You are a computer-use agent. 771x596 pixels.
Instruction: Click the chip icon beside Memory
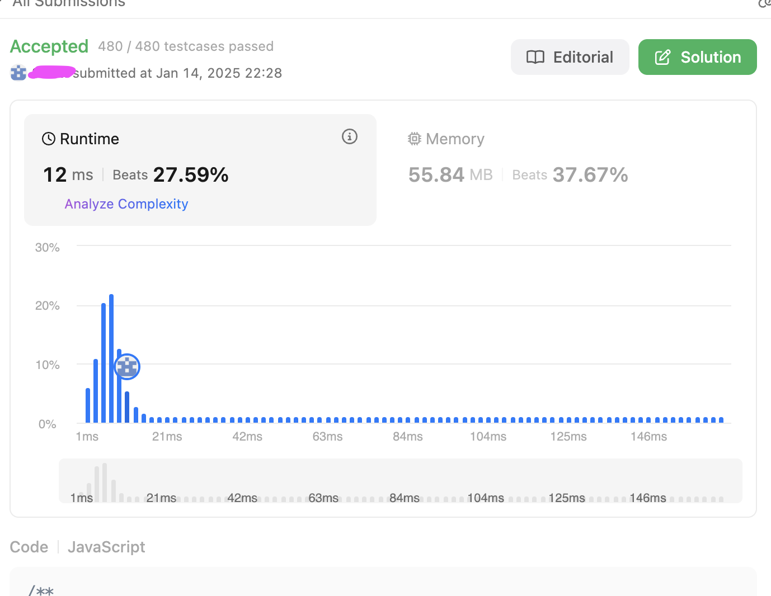point(414,139)
